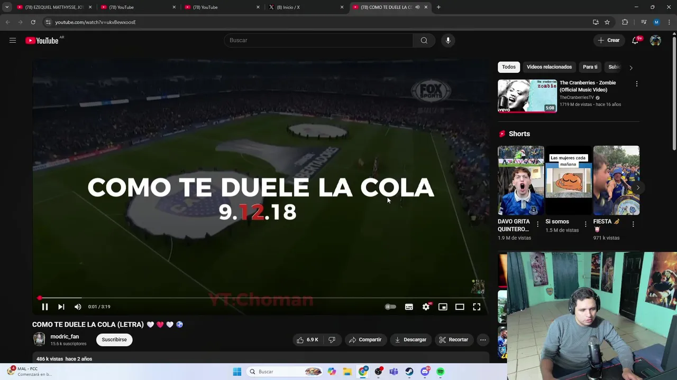Mute the tab via speaker icon
Screen dimensions: 677x380
tap(417, 7)
